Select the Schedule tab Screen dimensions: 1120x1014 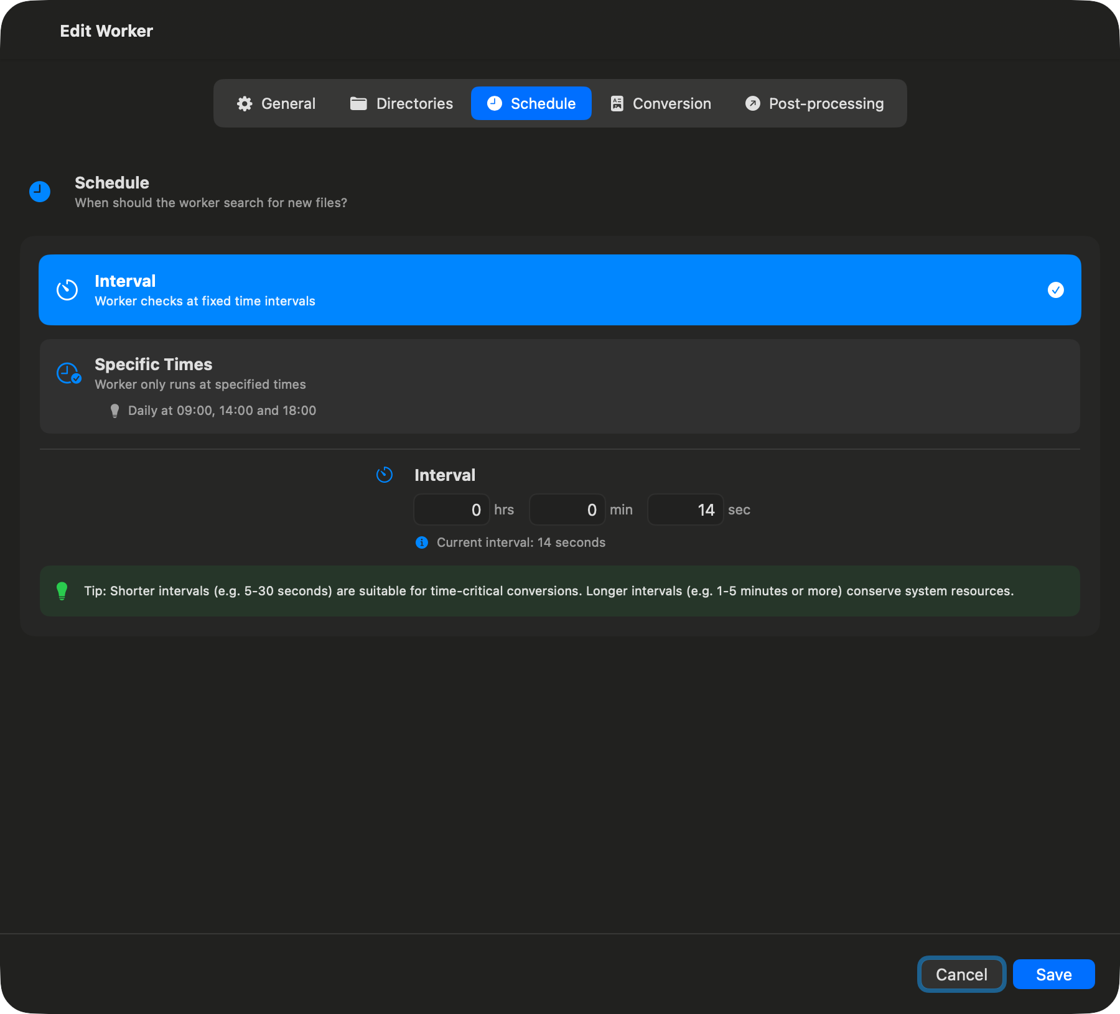[x=531, y=103]
